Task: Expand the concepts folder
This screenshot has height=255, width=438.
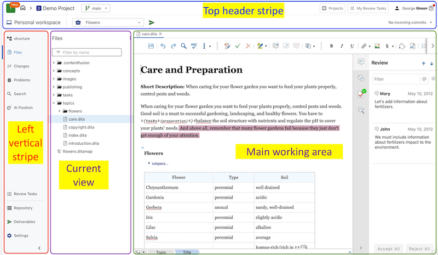Action: point(54,71)
